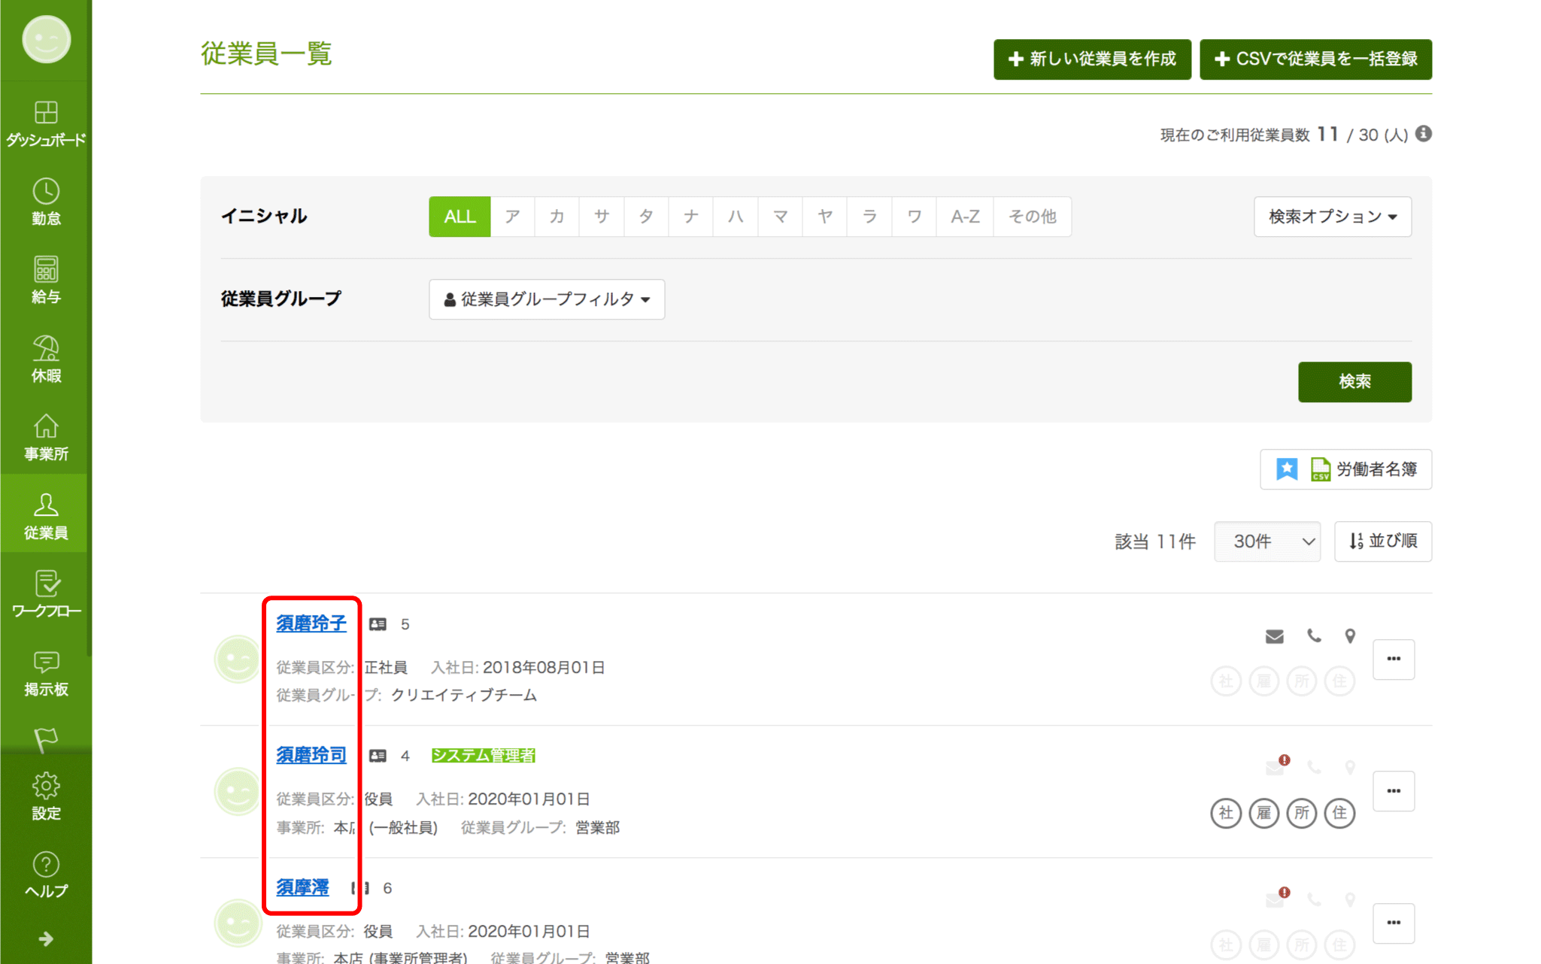
Task: Open the ダッシュボード sidebar item
Action: [46, 123]
